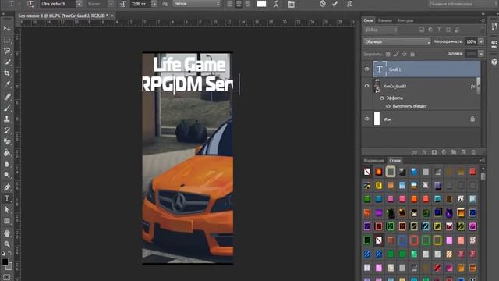499x281 pixels.
Task: Select the Path Selection tool
Action: tap(7, 210)
